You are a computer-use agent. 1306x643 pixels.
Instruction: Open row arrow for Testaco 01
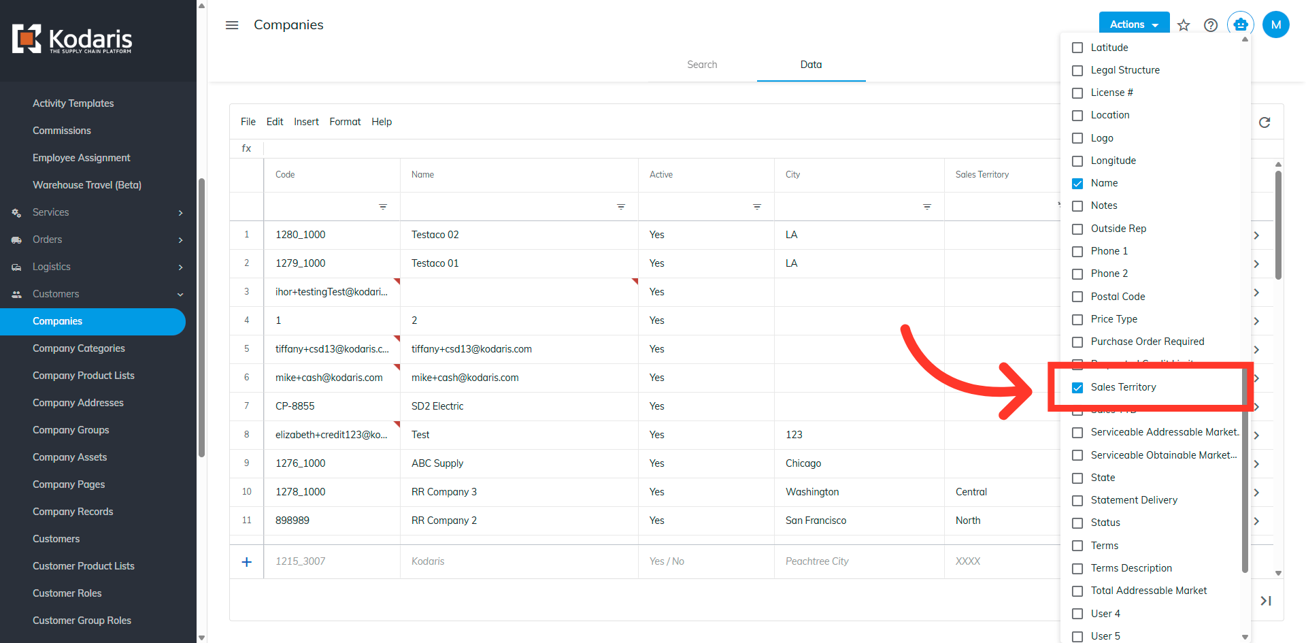(x=1256, y=263)
